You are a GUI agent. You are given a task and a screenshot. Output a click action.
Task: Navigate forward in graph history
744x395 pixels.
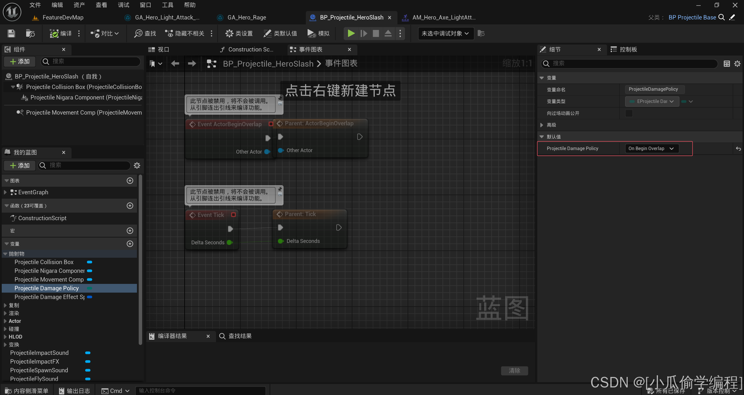pyautogui.click(x=192, y=63)
